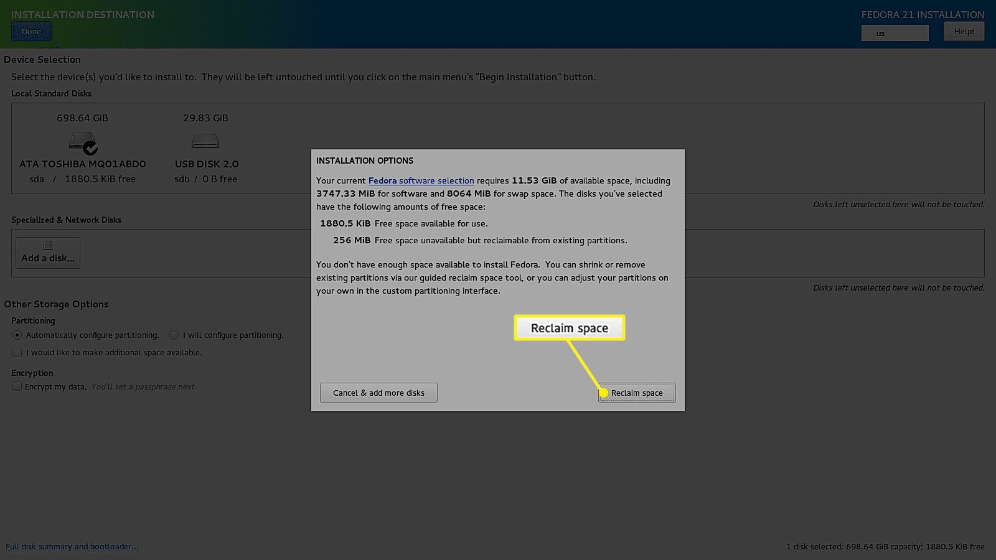Click the us keyboard layout indicator

[895, 33]
